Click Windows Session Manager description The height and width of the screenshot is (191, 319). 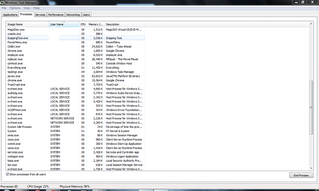pos(122,135)
